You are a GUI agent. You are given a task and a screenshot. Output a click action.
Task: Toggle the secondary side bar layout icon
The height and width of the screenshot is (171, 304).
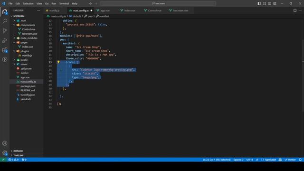tap(269, 3)
